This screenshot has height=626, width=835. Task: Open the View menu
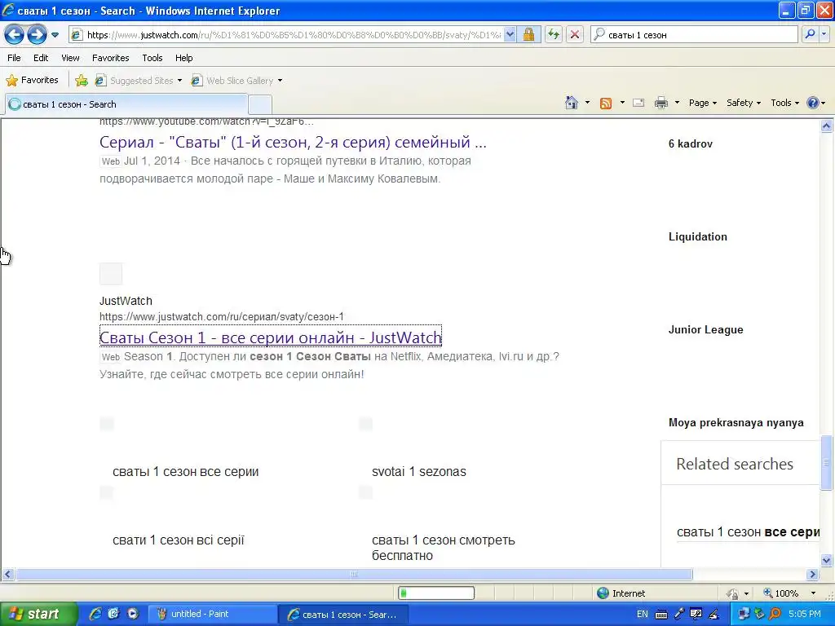[x=70, y=58]
